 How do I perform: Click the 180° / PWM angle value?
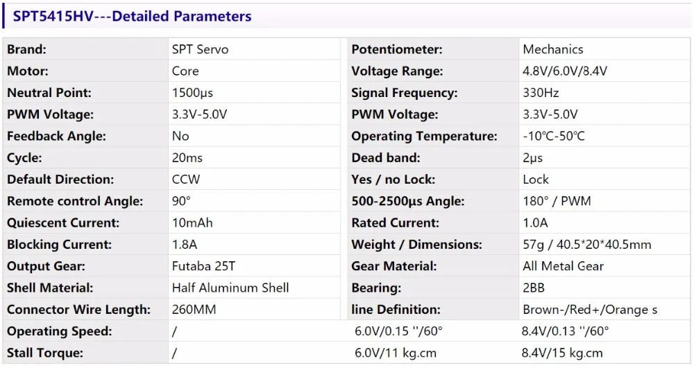coord(557,201)
